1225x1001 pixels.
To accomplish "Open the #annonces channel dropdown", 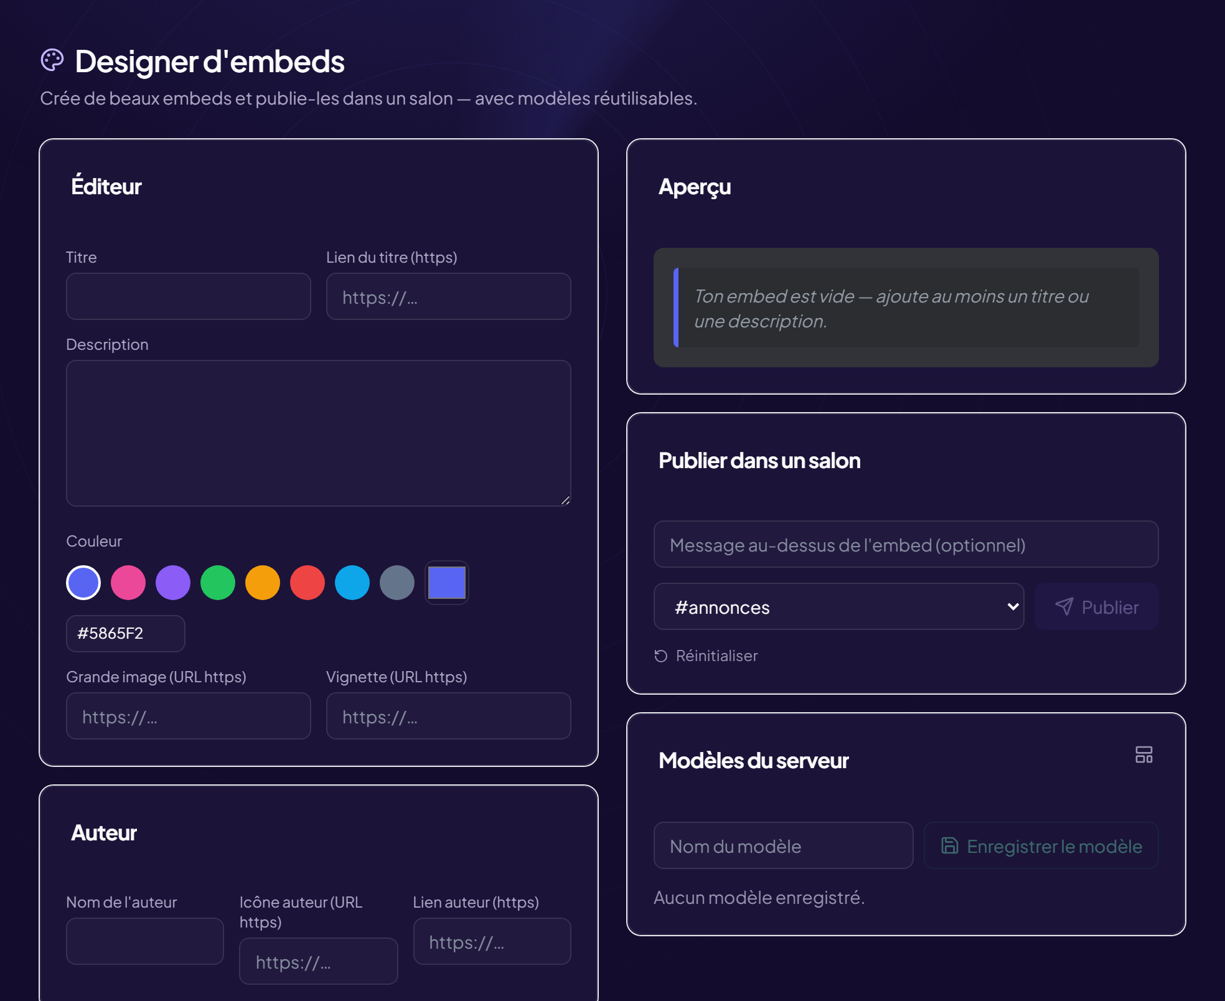I will coord(838,606).
